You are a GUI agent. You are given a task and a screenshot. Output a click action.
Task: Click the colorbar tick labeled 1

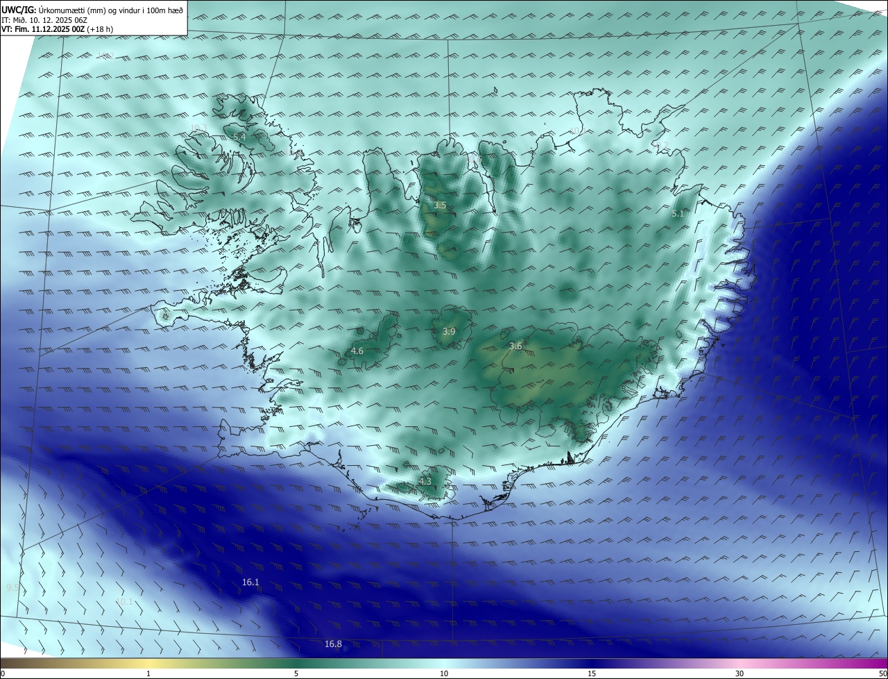148,673
